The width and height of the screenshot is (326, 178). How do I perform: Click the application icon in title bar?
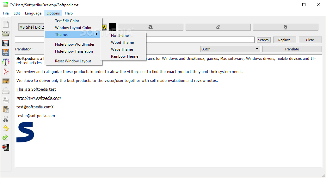5,5
